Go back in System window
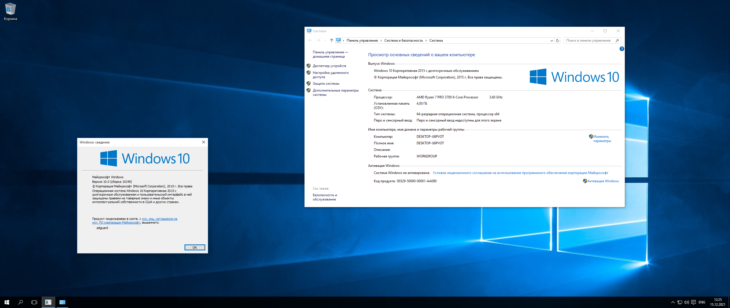The height and width of the screenshot is (308, 730). (310, 40)
